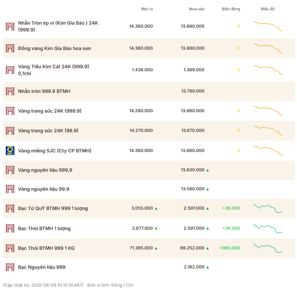Select Bạc Nguyên liệu 999 name
297x290 pixels.
pos(42,267)
